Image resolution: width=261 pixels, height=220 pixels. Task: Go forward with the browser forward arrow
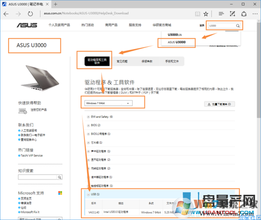[18, 14]
